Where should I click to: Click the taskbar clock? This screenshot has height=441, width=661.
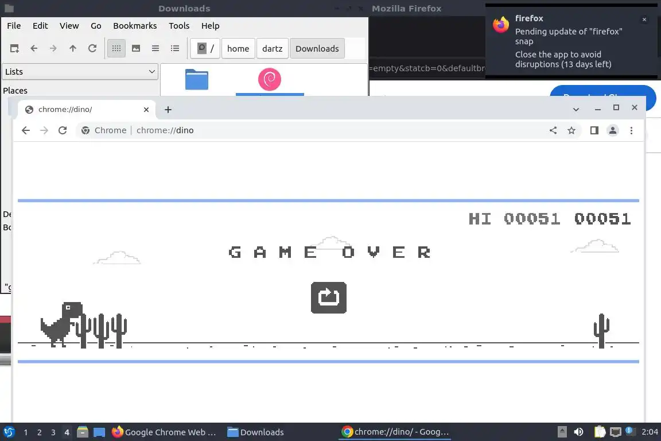click(x=649, y=432)
